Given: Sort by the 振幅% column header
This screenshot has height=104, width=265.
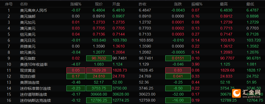Looking at the screenshot, I should point(197,4).
